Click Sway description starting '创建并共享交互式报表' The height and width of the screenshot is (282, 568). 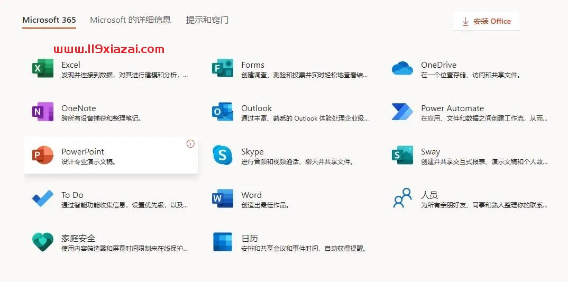[x=484, y=162]
